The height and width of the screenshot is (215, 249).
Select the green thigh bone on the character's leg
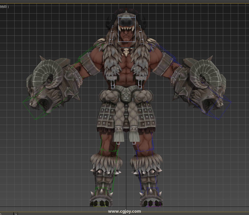pyautogui.click(x=109, y=143)
